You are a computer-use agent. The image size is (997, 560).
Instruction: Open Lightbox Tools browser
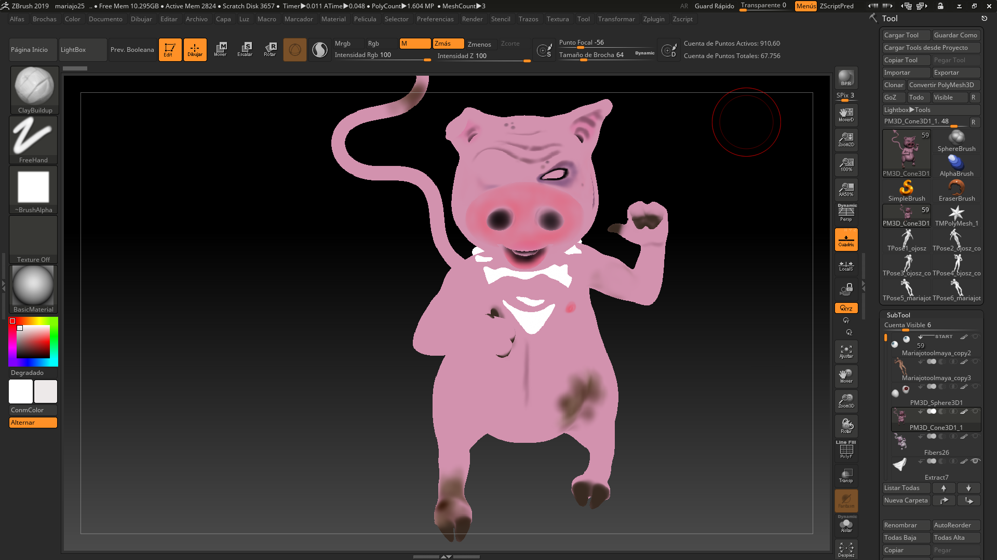pyautogui.click(x=907, y=110)
